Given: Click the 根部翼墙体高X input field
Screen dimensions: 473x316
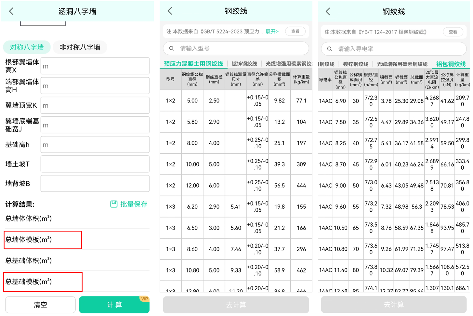Looking at the screenshot, I should tap(95, 66).
